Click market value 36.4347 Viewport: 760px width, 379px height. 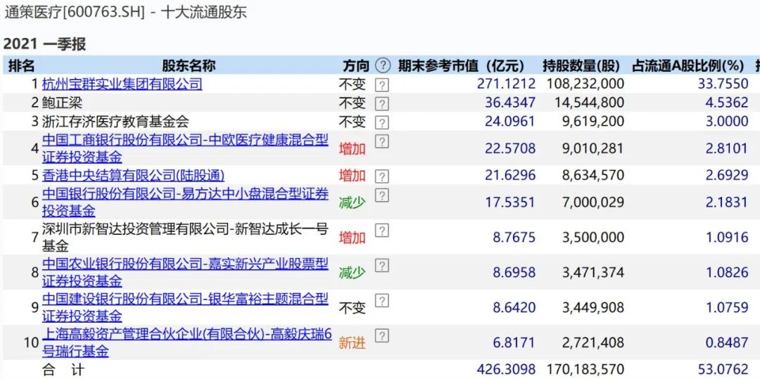510,103
